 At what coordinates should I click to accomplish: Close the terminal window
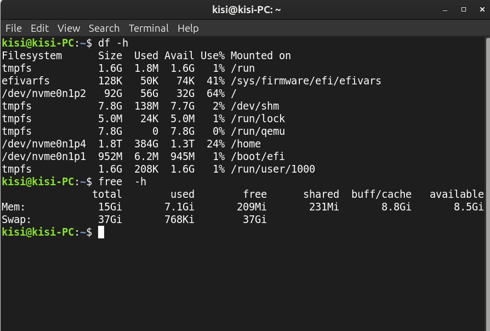tap(482, 10)
